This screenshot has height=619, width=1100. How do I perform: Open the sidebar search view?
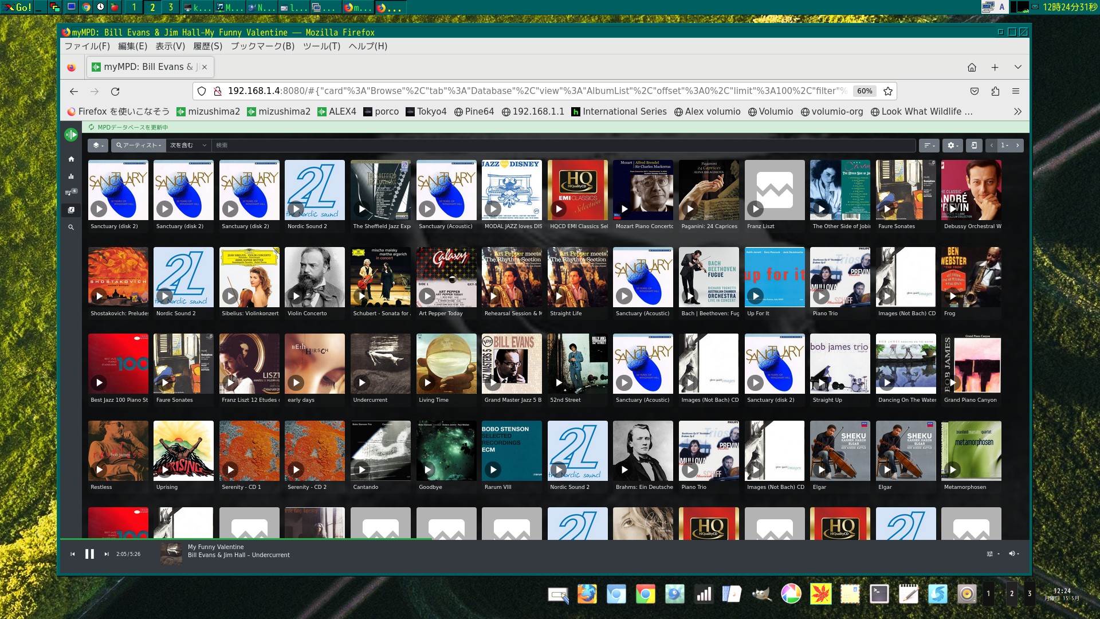point(71,228)
